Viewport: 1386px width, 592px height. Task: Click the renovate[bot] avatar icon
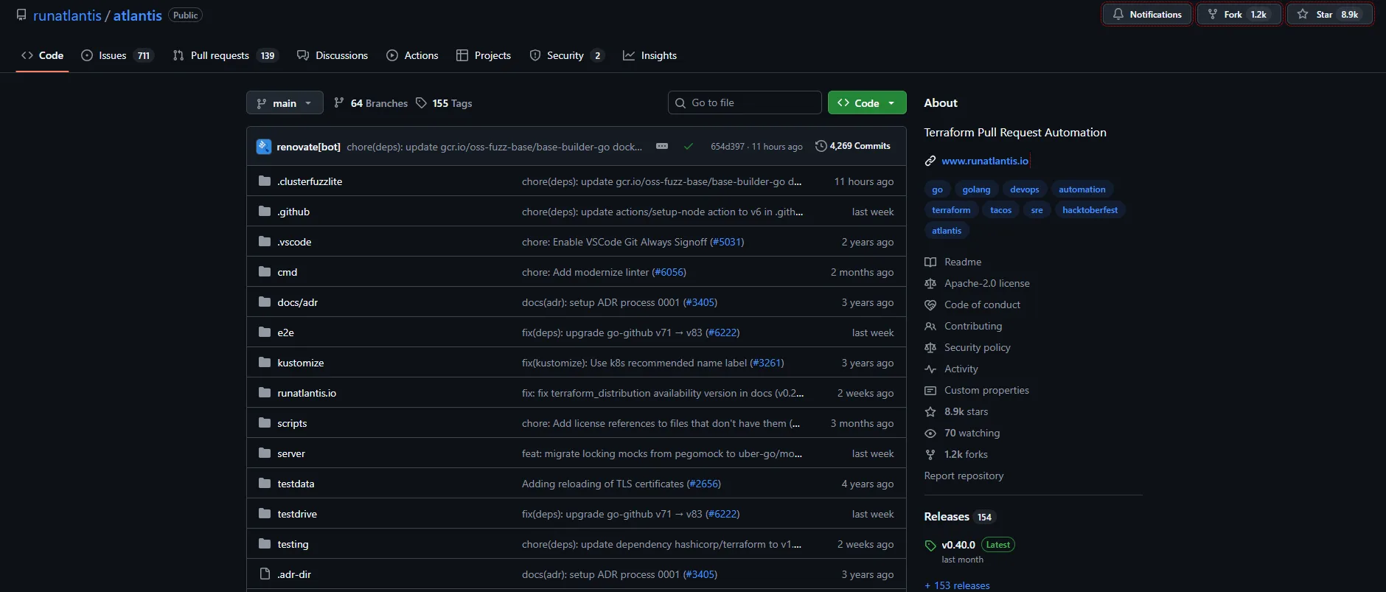point(264,147)
